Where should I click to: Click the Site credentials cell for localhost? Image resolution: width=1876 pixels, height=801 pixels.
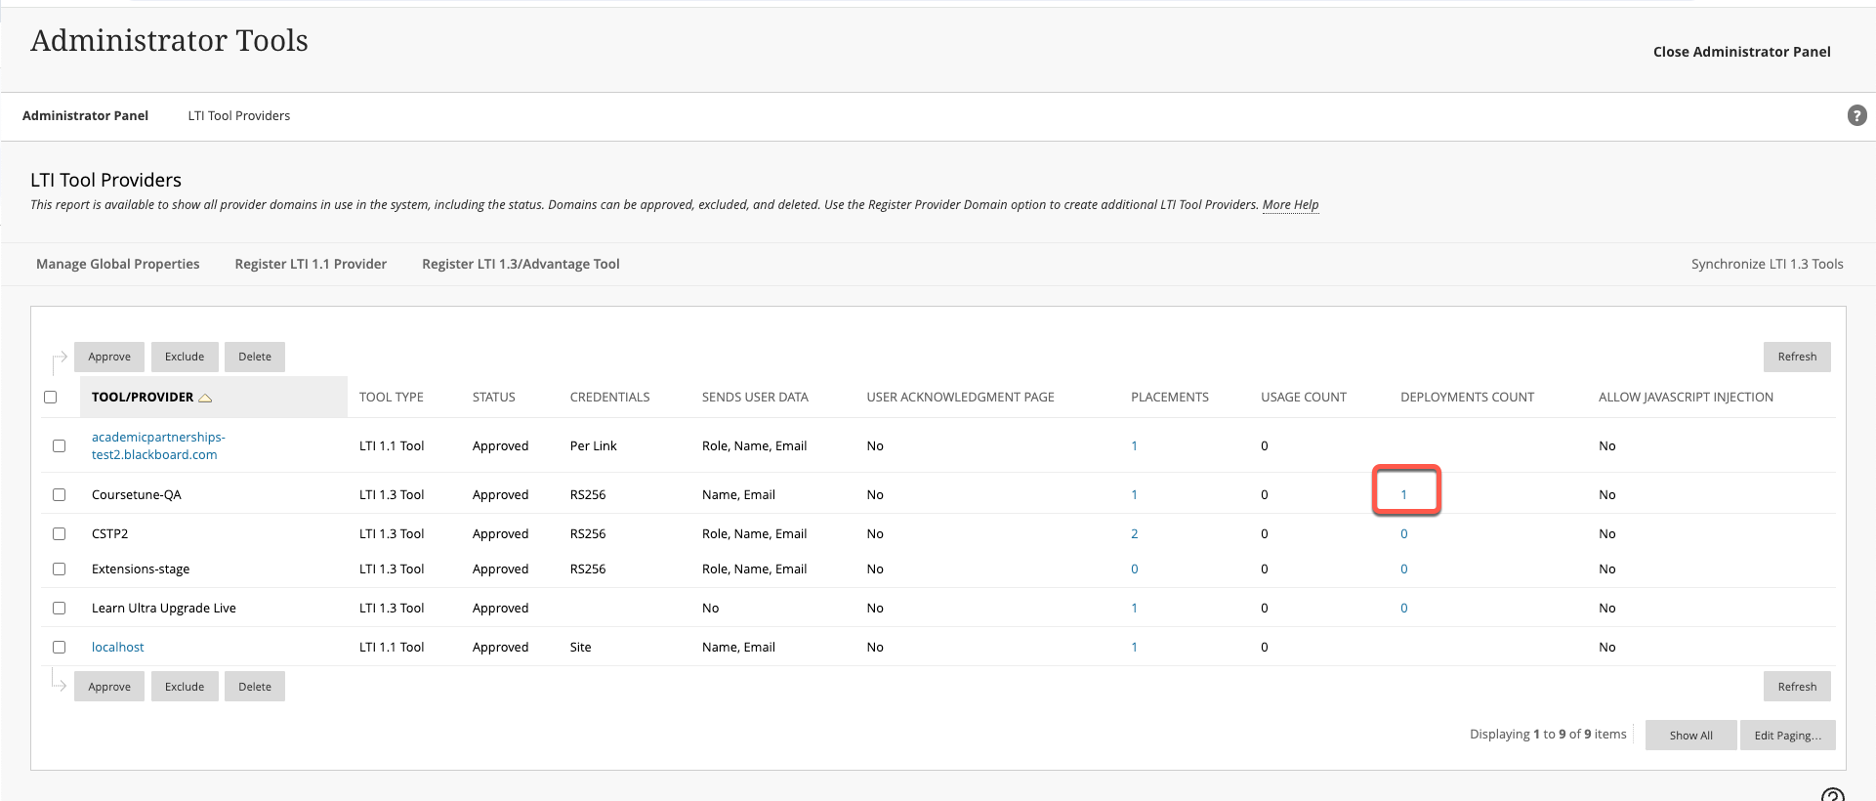tap(580, 647)
